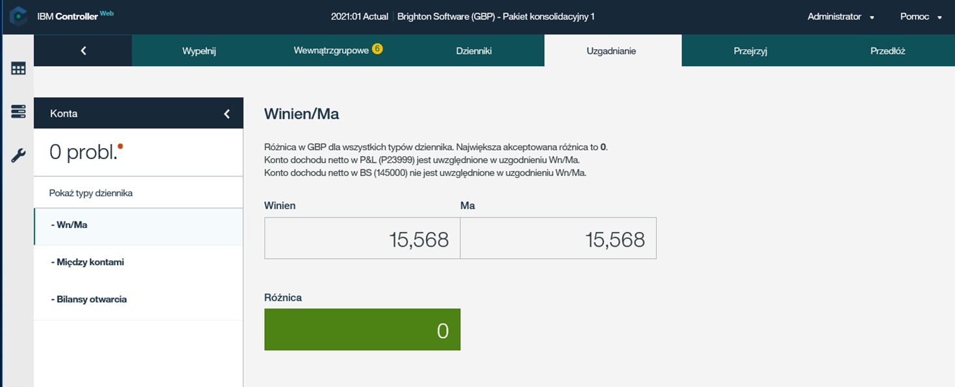This screenshot has width=955, height=387.
Task: Open the server stack sidebar icon
Action: tap(18, 112)
